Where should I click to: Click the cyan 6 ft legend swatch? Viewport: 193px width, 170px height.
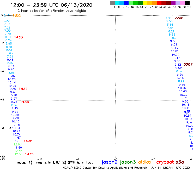pos(117,3)
